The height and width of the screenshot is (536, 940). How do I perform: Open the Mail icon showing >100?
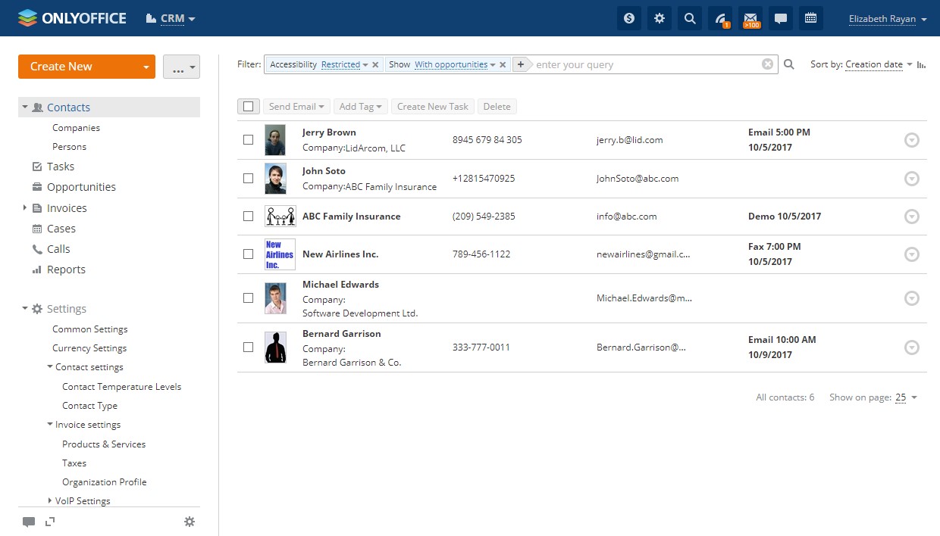pos(750,19)
